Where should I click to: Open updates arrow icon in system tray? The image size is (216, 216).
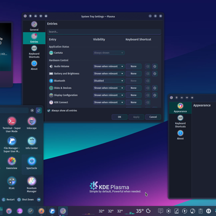[185, 211]
